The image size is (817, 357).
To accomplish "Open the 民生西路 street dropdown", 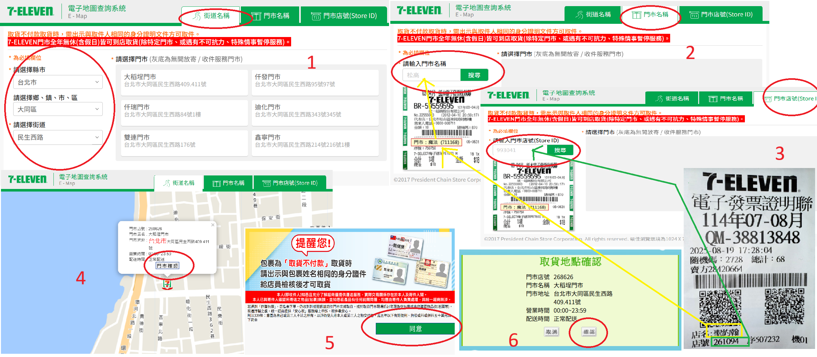I will (x=58, y=137).
